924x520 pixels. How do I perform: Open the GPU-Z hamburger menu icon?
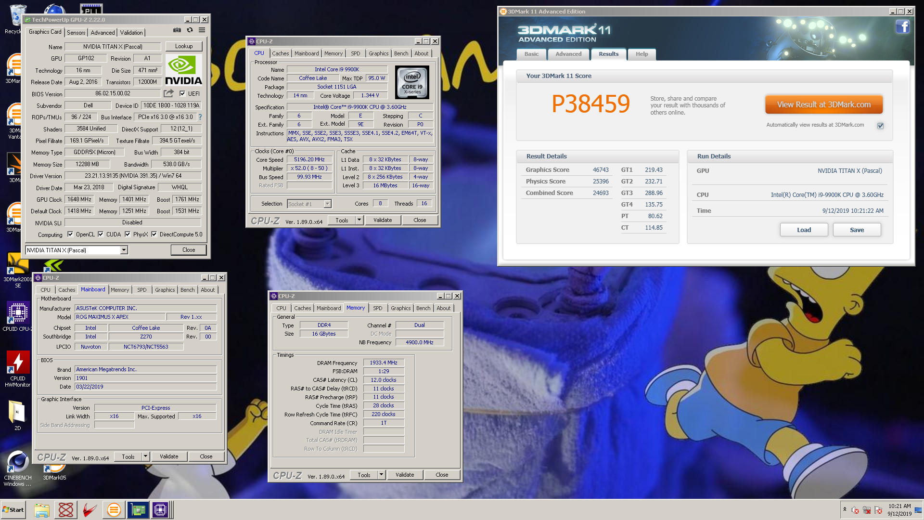click(x=202, y=30)
